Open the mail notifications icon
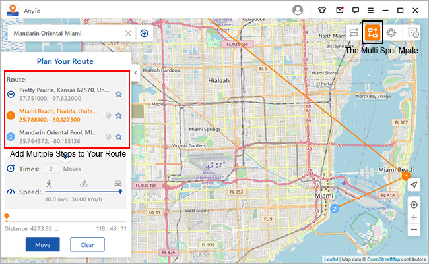Image resolution: width=429 pixels, height=264 pixels. click(x=339, y=10)
